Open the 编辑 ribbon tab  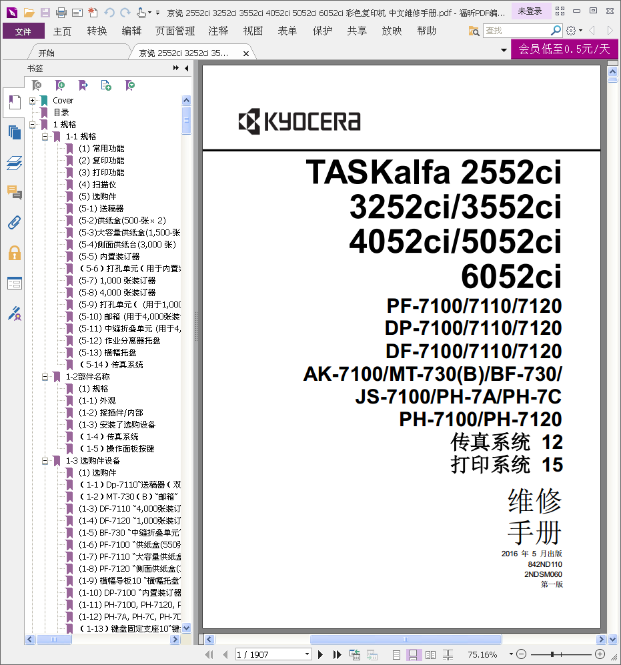[131, 31]
